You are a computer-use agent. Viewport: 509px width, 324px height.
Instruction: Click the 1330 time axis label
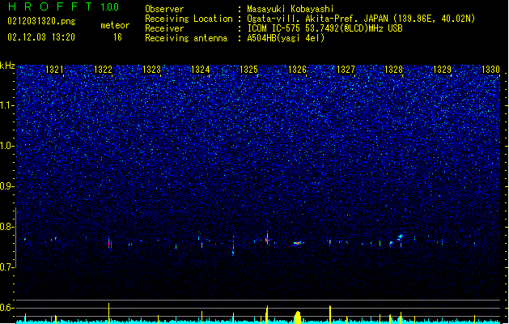pyautogui.click(x=490, y=70)
